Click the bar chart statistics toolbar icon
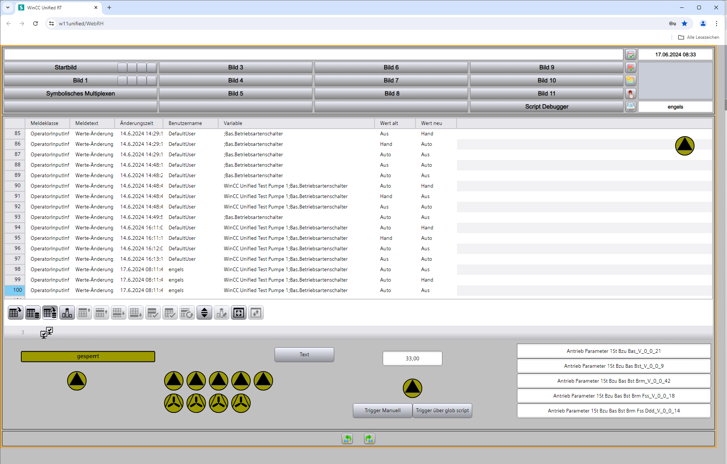 (x=67, y=313)
